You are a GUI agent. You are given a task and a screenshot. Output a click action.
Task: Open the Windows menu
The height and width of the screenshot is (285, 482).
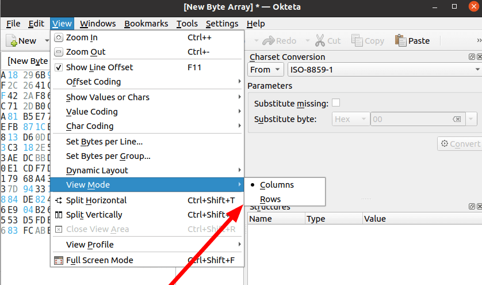click(98, 24)
